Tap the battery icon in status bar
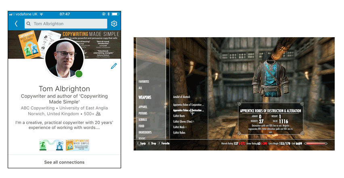Viewport: 344px width, 178px height. coord(115,14)
